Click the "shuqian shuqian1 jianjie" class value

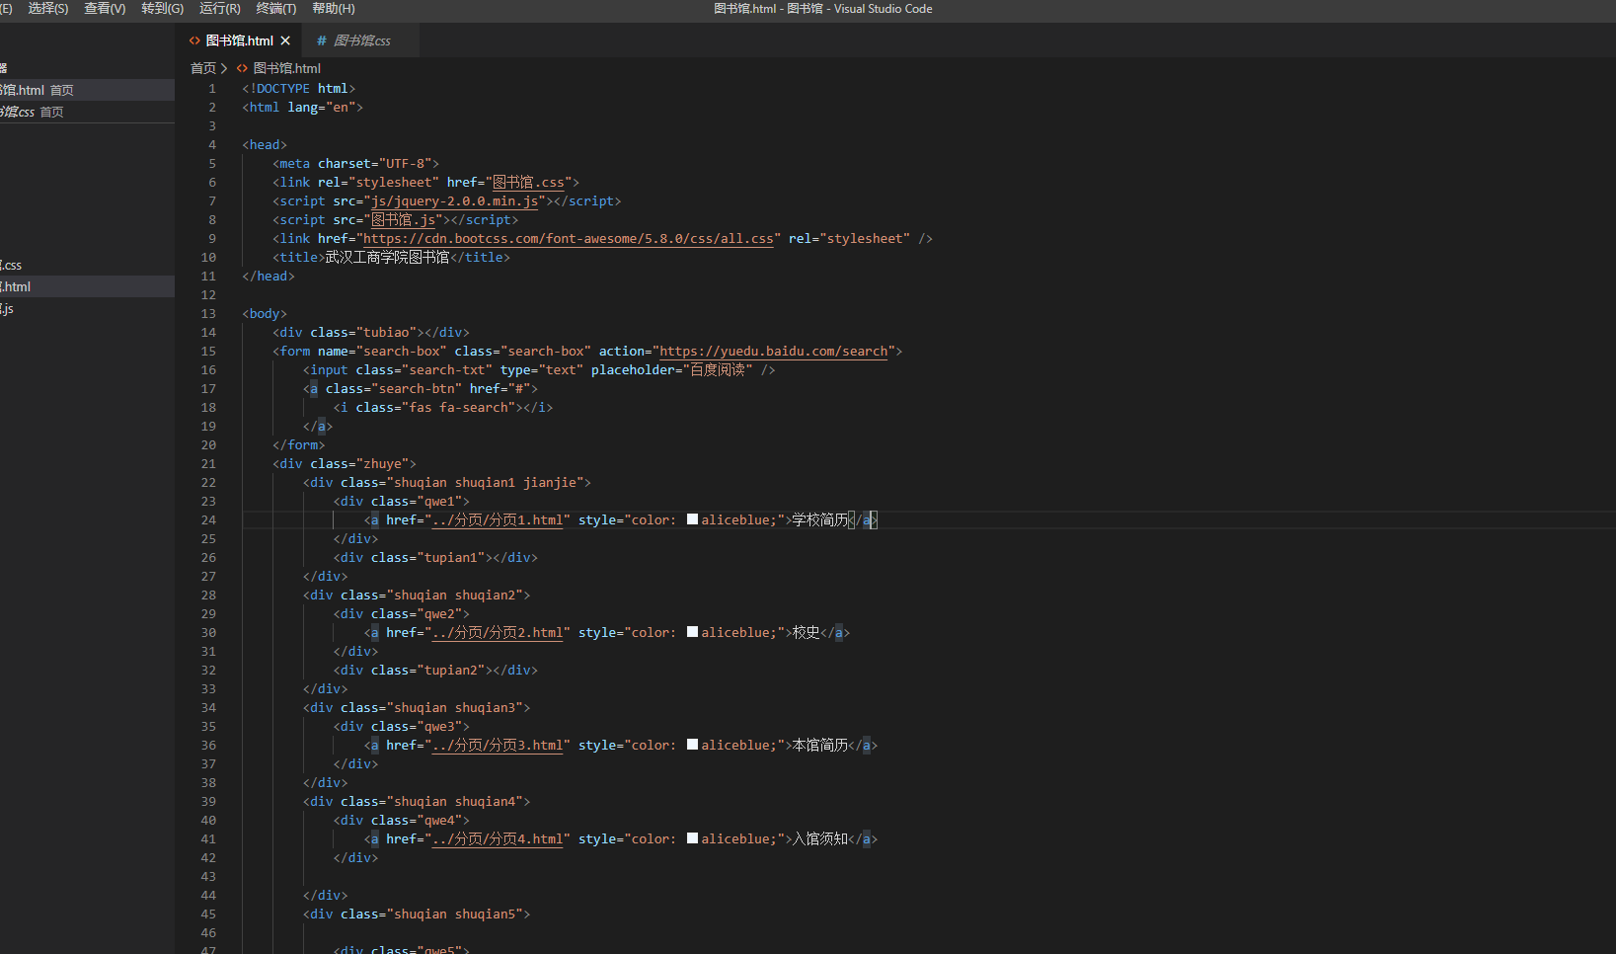point(485,482)
